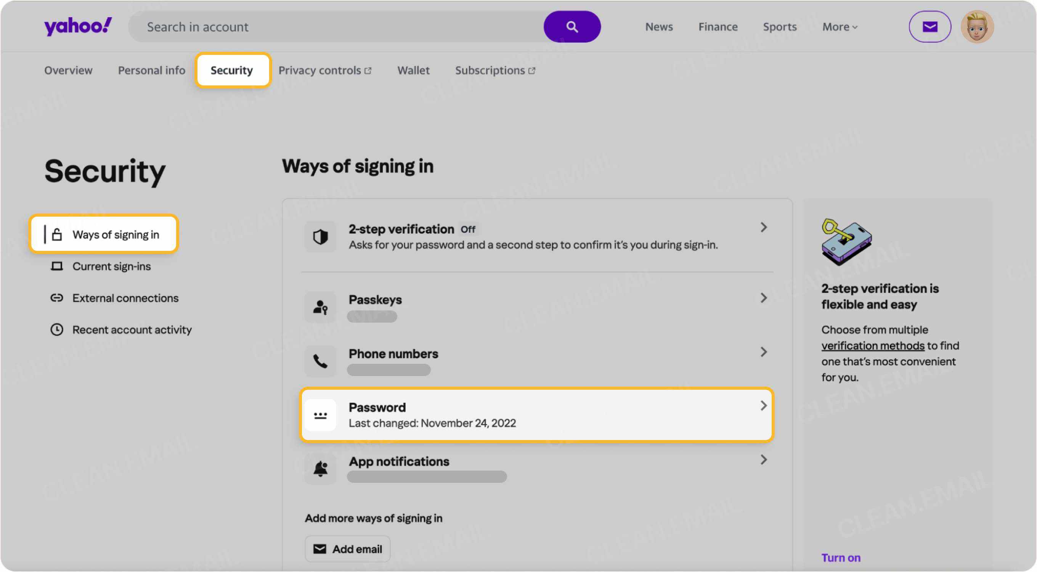Click the Turn on link
The image size is (1037, 572).
841,558
